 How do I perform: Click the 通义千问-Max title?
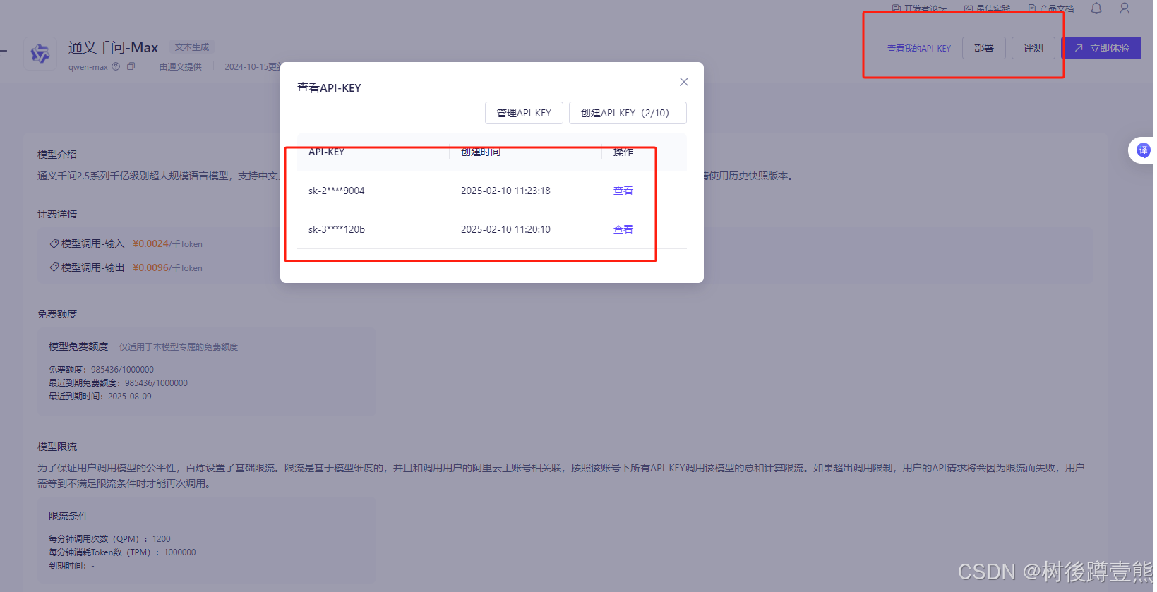click(113, 47)
